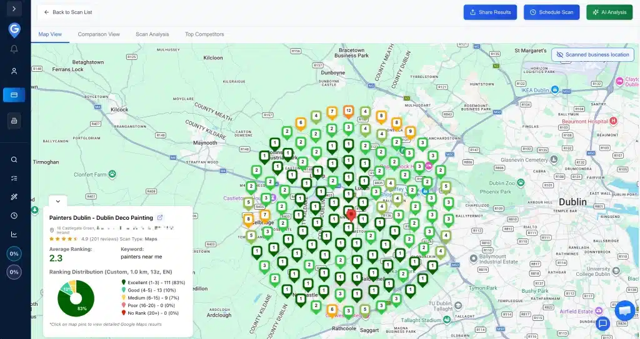The height and width of the screenshot is (339, 640).
Task: Open the checklist icon in the sidebar
Action: (14, 179)
